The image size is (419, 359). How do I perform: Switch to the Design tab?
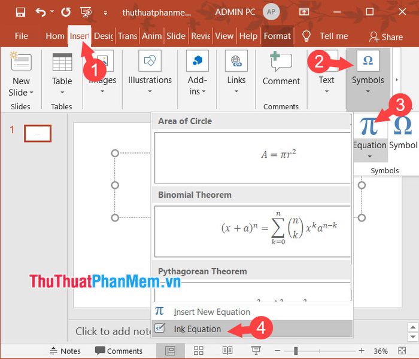[x=104, y=36]
